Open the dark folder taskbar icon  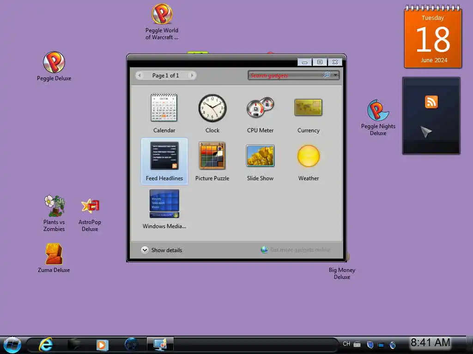pos(74,345)
